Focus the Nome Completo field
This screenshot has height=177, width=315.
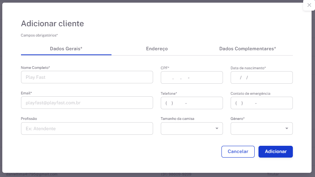(x=87, y=77)
